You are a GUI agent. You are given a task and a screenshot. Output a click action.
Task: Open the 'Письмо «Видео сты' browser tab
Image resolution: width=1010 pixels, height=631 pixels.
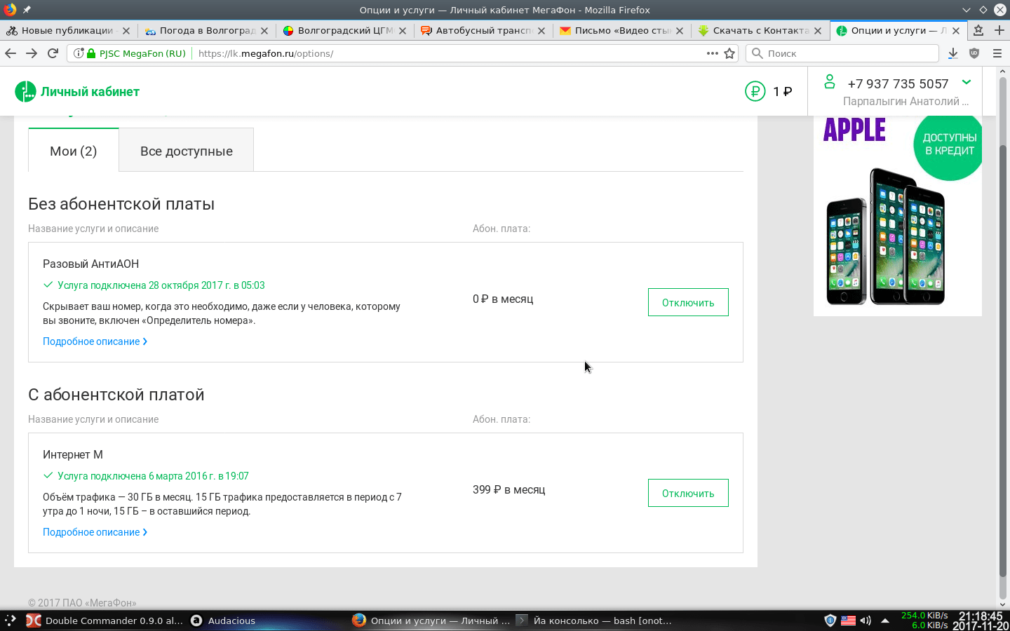(x=621, y=30)
